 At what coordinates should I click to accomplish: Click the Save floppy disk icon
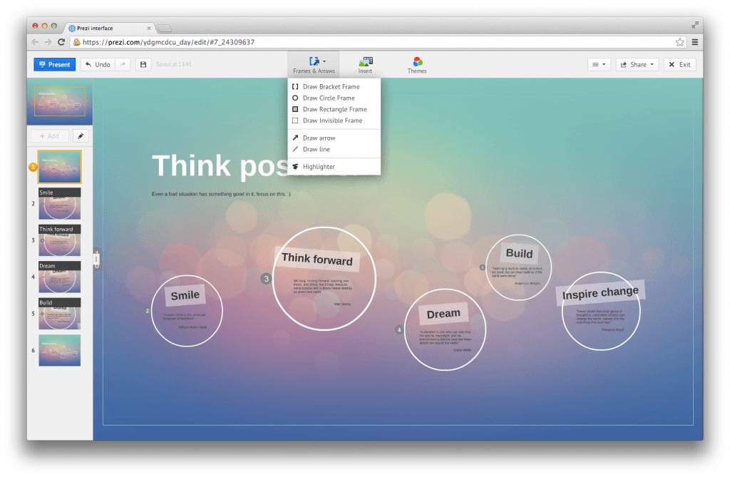[x=143, y=64]
